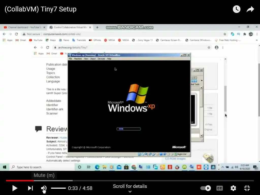Play the video
260x195 pixels.
click(x=15, y=188)
